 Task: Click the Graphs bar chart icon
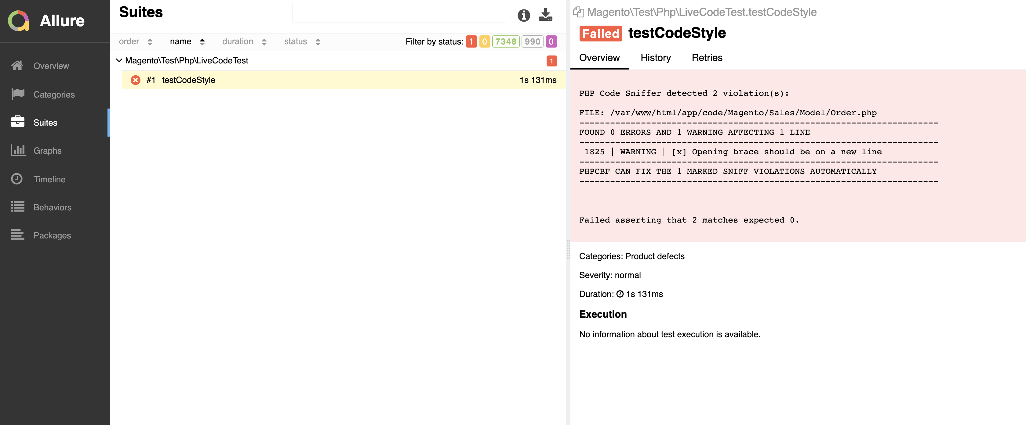(18, 150)
